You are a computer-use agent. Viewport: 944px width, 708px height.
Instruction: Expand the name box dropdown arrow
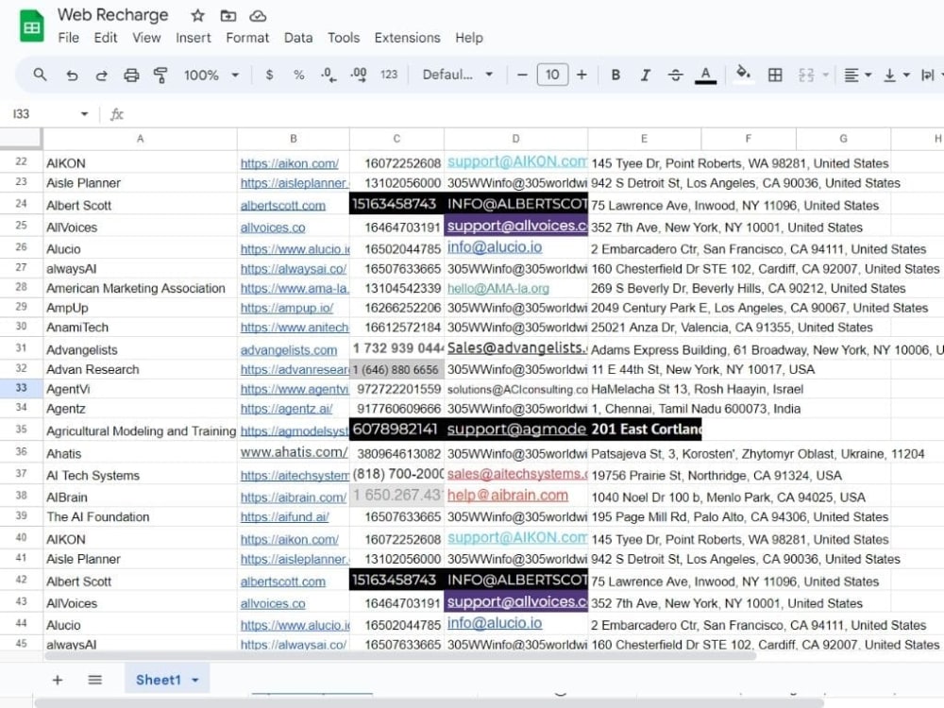[x=84, y=114]
